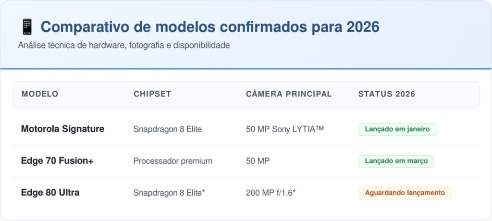Click the CÂMERA PRINCIPAL column header
Viewport: 492px width, 221px height.
coord(289,94)
